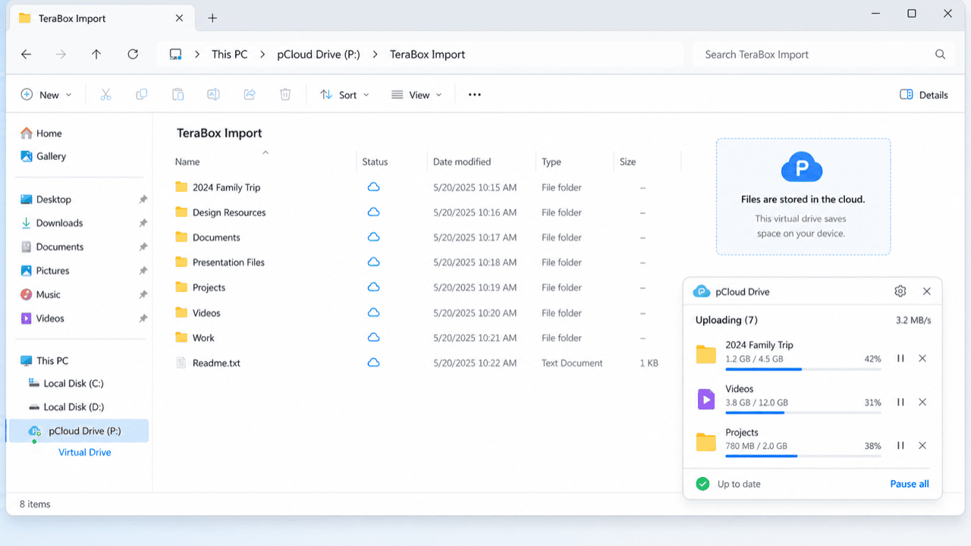Select the Design Resources folder

229,212
